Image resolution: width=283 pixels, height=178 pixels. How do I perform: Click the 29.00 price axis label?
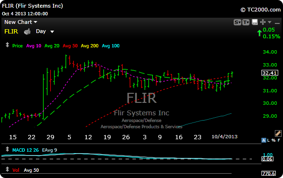(270, 116)
